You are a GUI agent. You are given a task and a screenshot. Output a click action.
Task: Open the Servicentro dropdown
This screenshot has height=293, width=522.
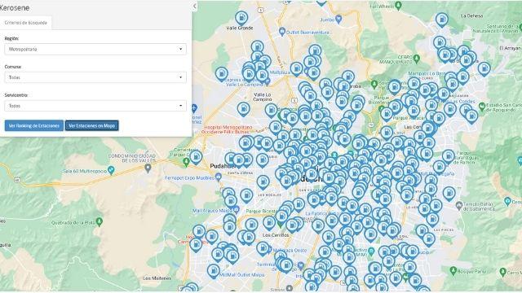coord(95,106)
